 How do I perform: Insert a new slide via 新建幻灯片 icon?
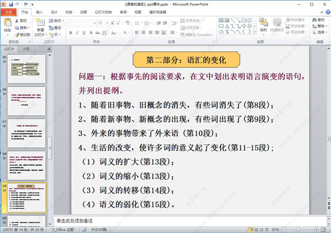40,23
